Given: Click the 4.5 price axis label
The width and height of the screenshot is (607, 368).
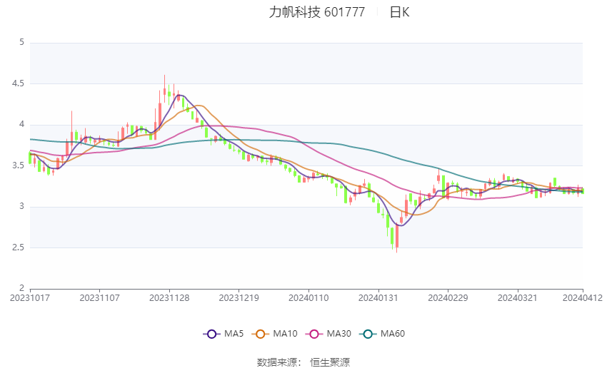Looking at the screenshot, I should [x=18, y=83].
